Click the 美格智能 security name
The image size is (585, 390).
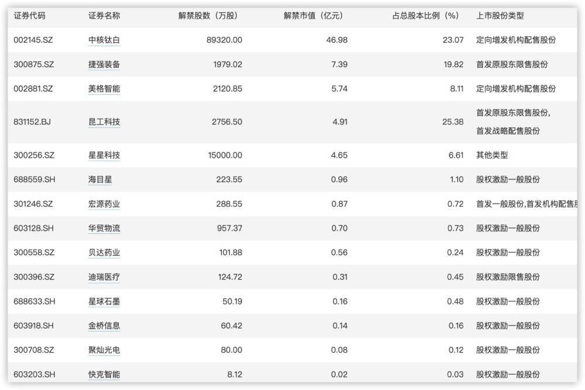[104, 89]
